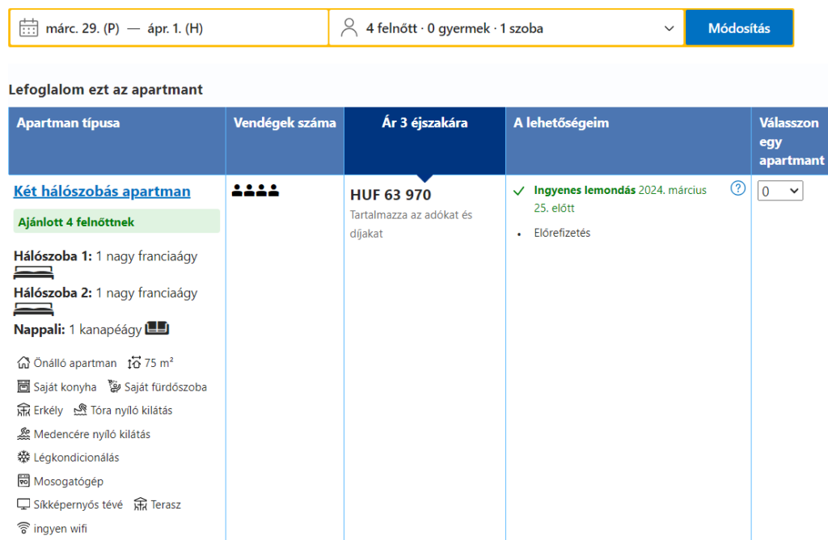
Task: Click the check-in date márc. 29. (P)
Action: click(82, 28)
